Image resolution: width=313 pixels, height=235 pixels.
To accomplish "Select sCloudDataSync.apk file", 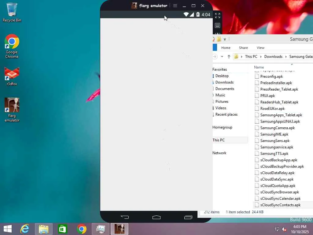I will (277, 179).
